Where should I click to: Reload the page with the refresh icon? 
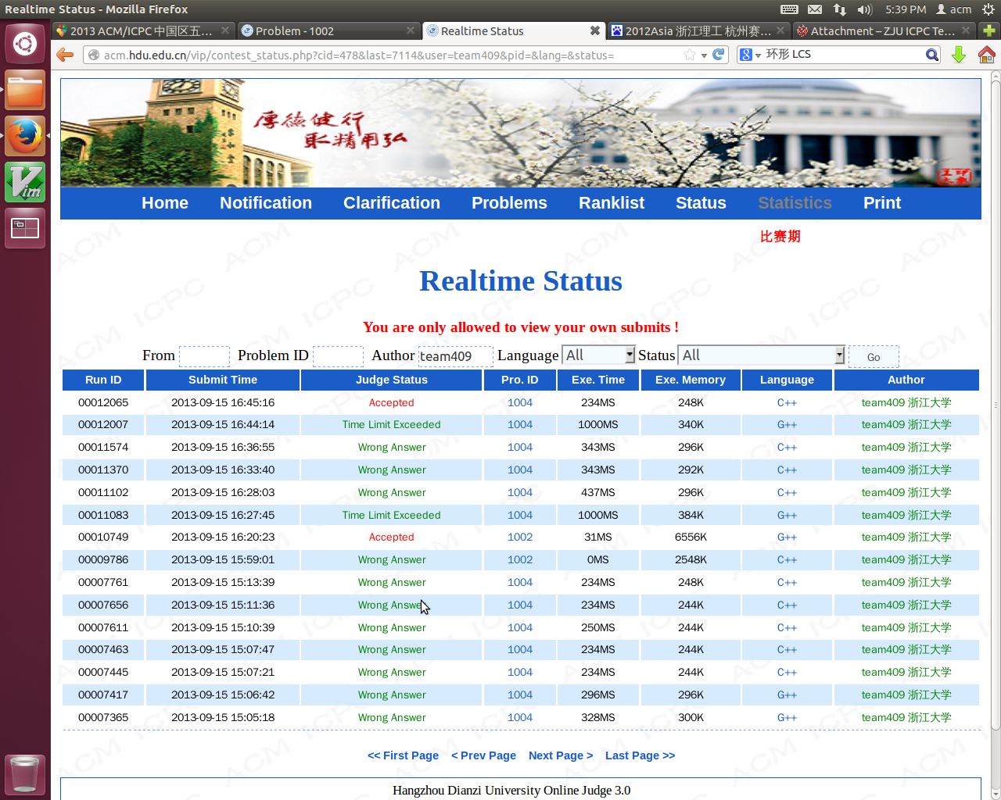(718, 55)
